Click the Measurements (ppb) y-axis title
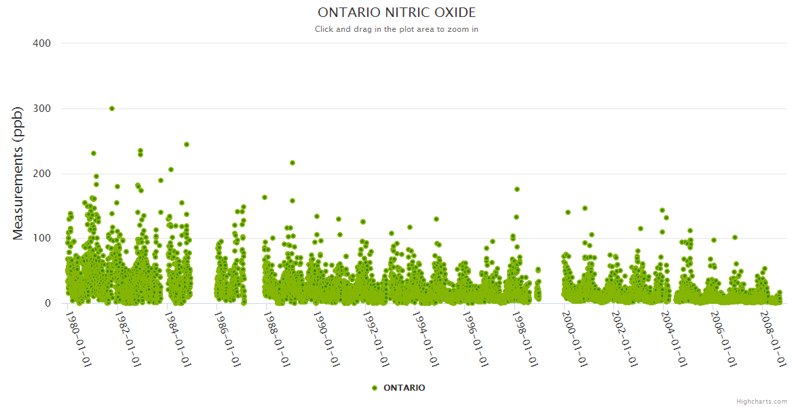The image size is (794, 407). click(x=18, y=173)
